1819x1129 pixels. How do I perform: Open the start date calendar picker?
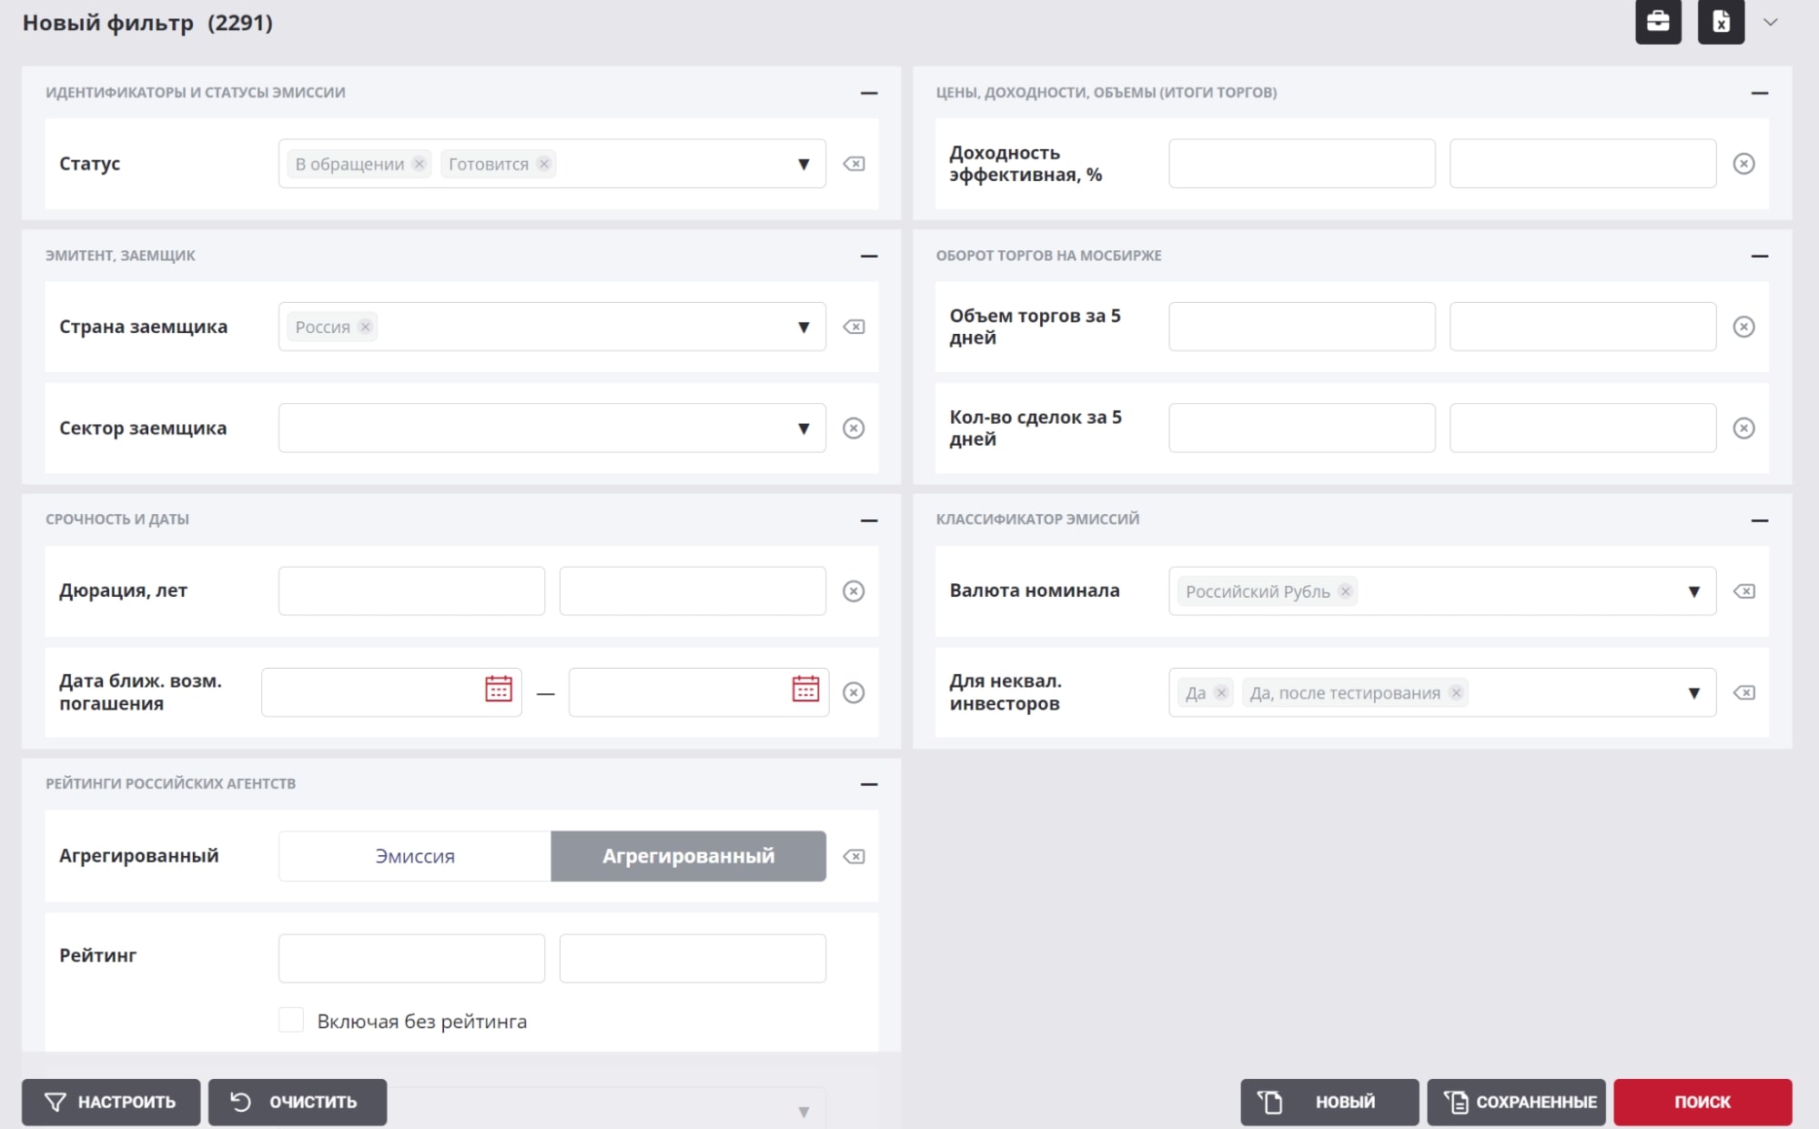[499, 689]
